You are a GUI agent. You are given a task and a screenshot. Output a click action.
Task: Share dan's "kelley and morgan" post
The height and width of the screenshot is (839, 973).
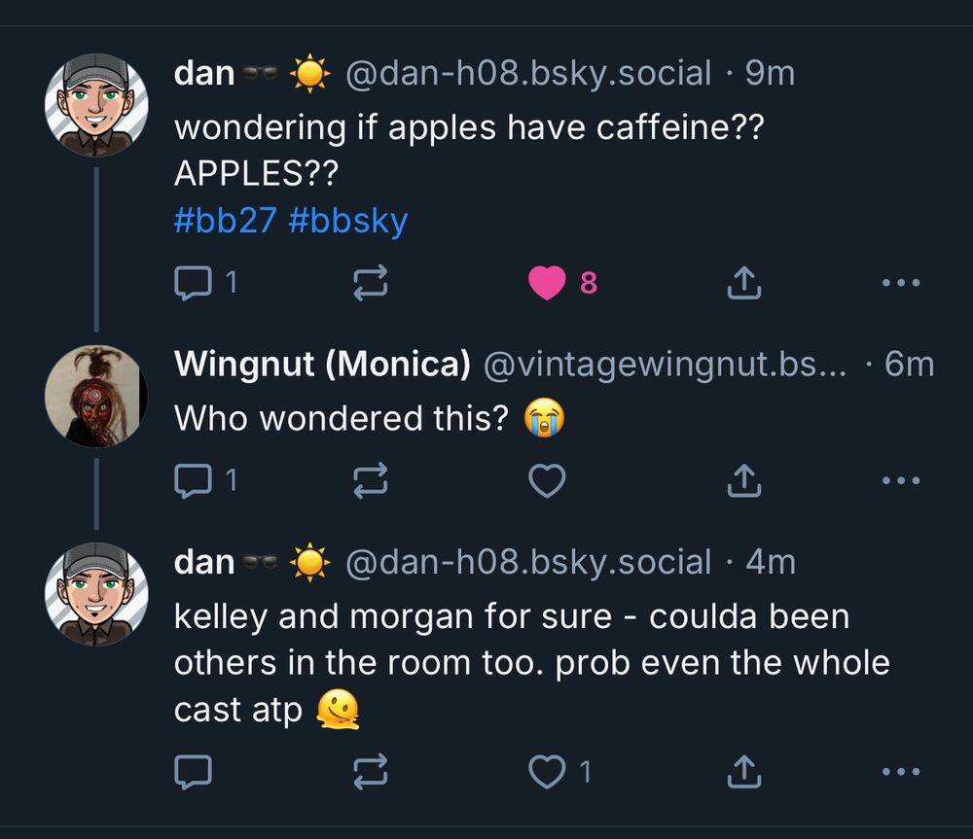point(743,772)
